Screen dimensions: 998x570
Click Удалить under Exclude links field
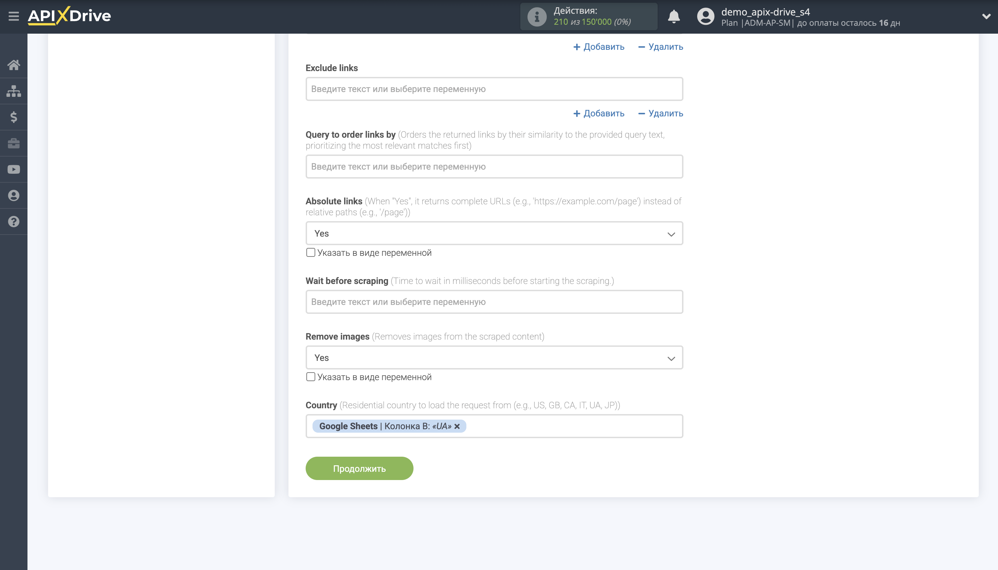[x=660, y=114]
